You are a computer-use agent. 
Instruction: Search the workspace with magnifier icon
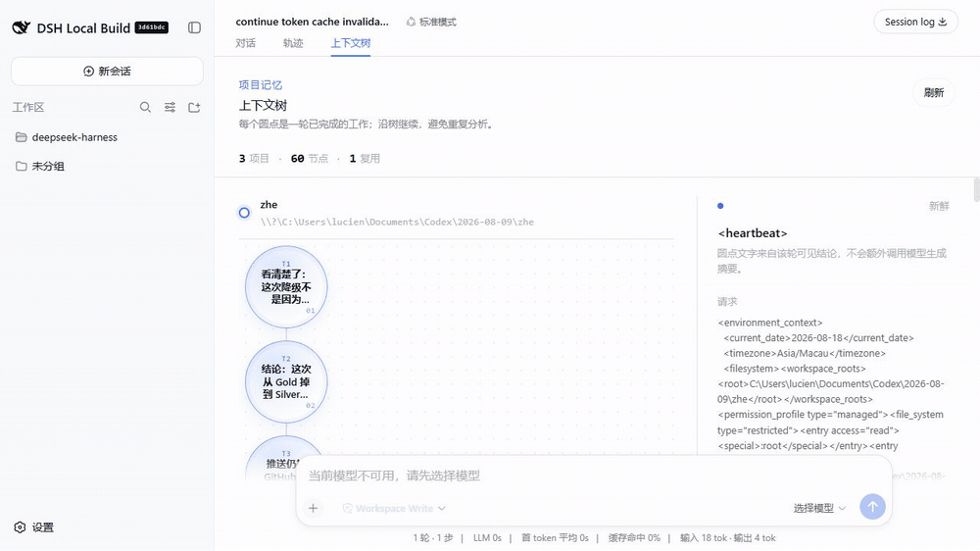click(145, 107)
